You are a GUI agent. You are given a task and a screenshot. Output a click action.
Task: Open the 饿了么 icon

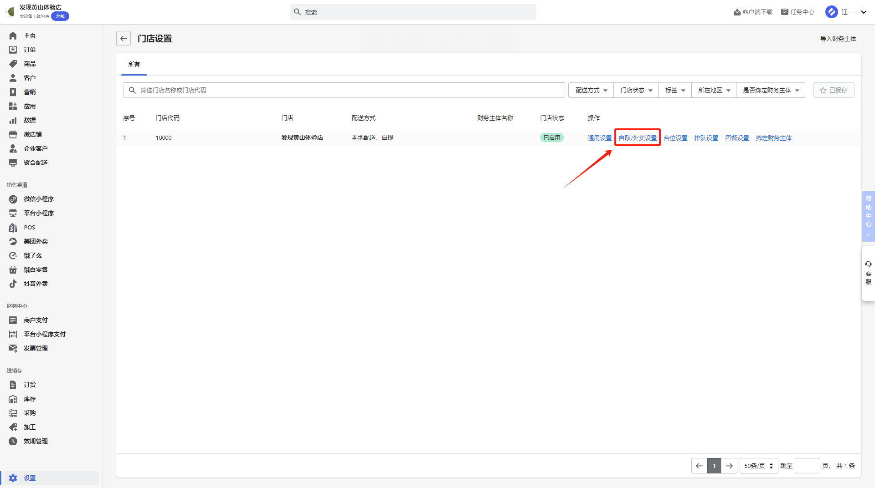pyautogui.click(x=13, y=255)
